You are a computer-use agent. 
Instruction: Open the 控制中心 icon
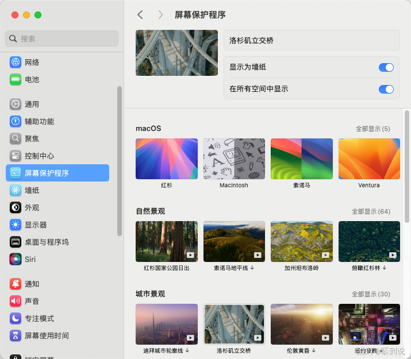(16, 156)
